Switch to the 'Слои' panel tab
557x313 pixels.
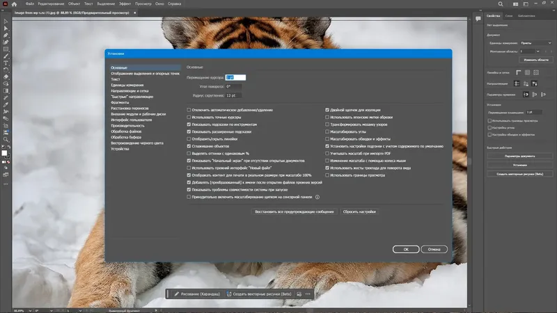509,15
